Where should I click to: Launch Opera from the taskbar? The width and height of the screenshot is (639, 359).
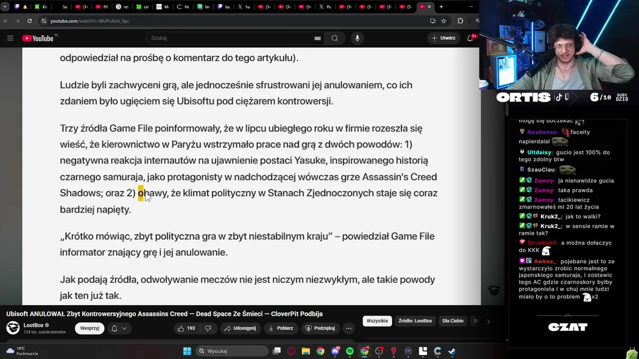tap(291, 351)
